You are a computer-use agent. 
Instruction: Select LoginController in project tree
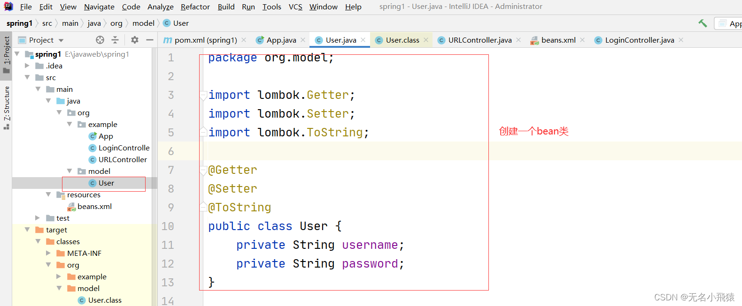[119, 148]
